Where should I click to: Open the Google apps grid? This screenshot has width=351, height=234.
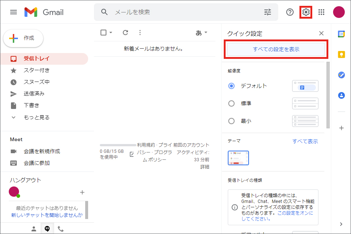click(321, 12)
